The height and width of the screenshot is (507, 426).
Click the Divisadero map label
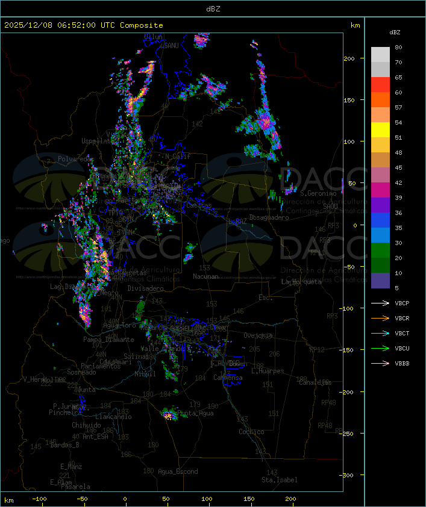[145, 288]
